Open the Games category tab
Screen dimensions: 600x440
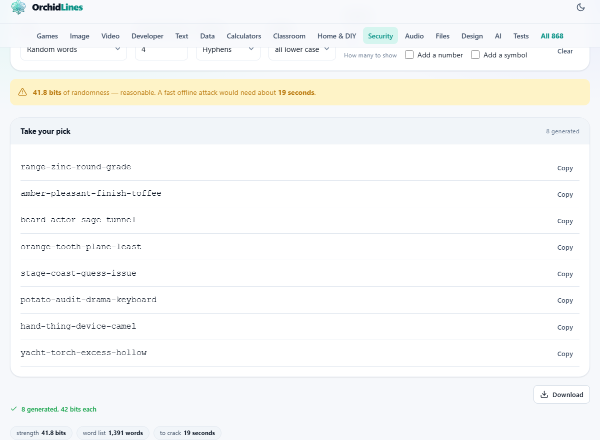click(x=47, y=36)
